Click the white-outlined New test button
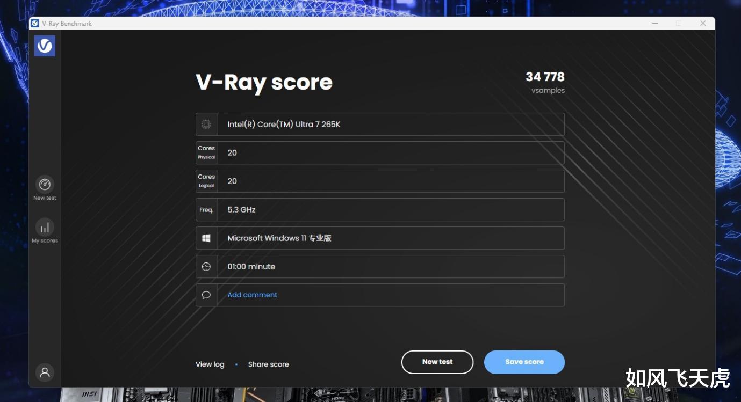This screenshot has height=402, width=741. click(437, 362)
